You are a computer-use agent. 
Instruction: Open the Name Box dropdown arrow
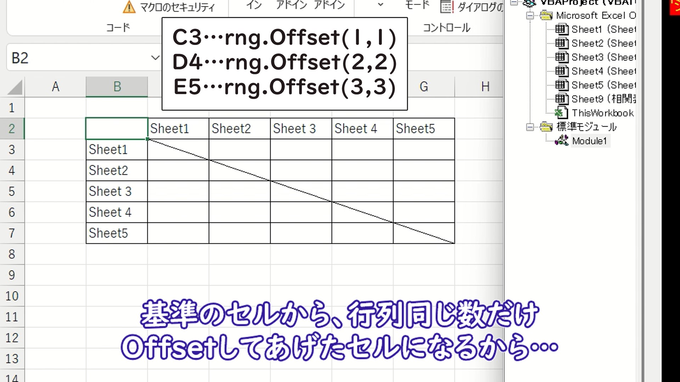(x=155, y=58)
